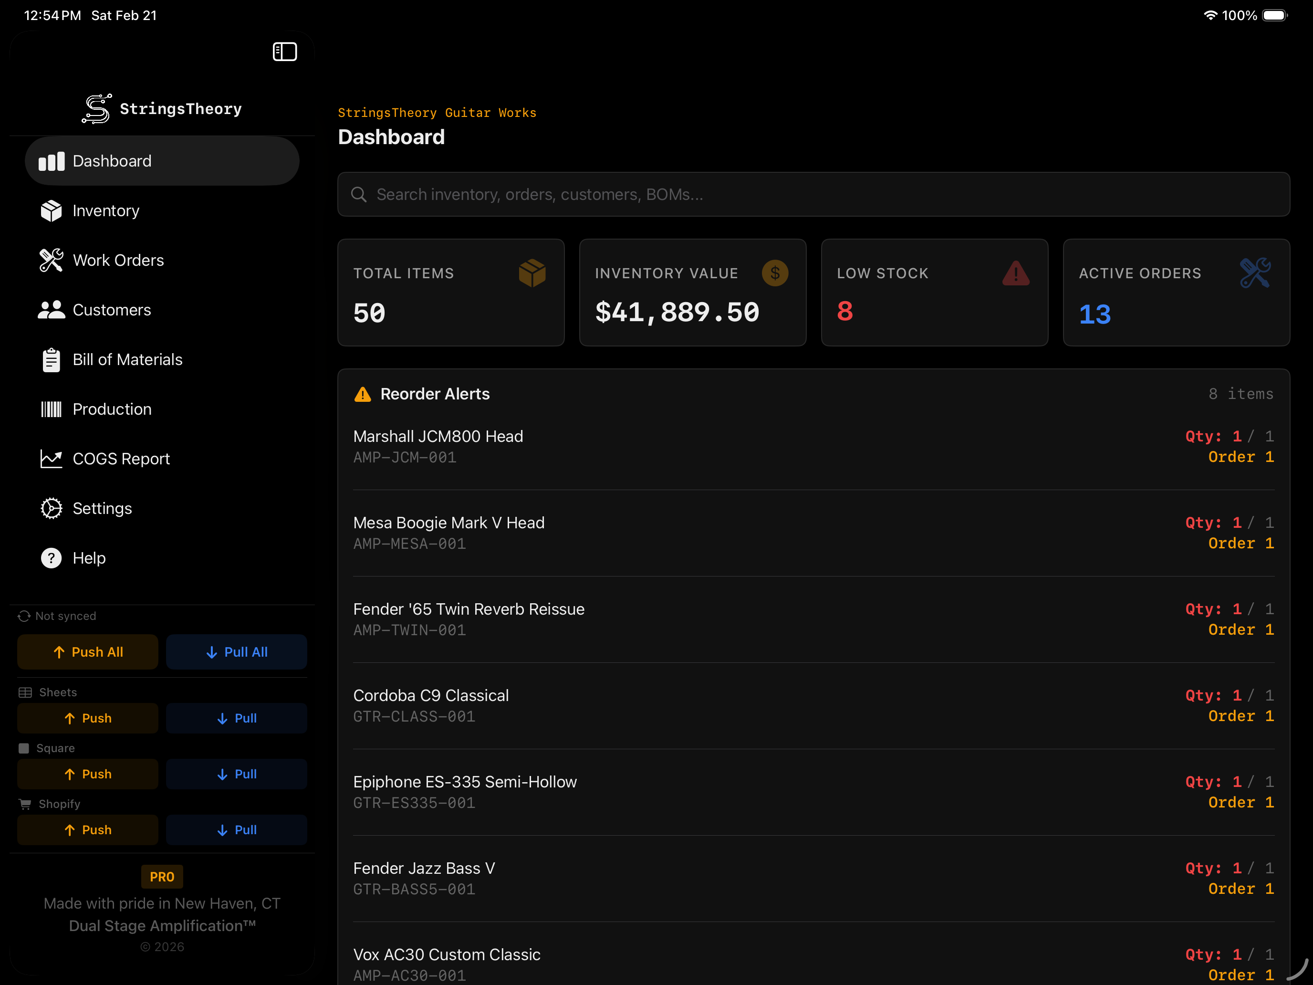Image resolution: width=1313 pixels, height=985 pixels.
Task: Open the COGS Report chart icon
Action: point(52,458)
